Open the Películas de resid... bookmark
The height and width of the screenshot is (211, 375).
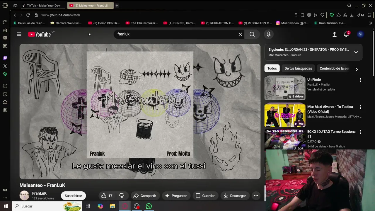tap(29, 23)
